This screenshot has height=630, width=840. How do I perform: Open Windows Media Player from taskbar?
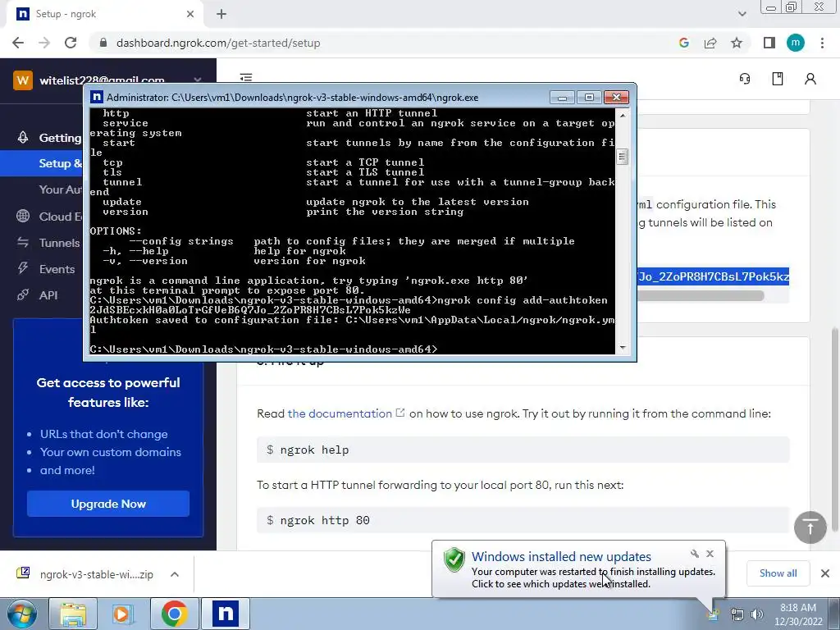[123, 614]
